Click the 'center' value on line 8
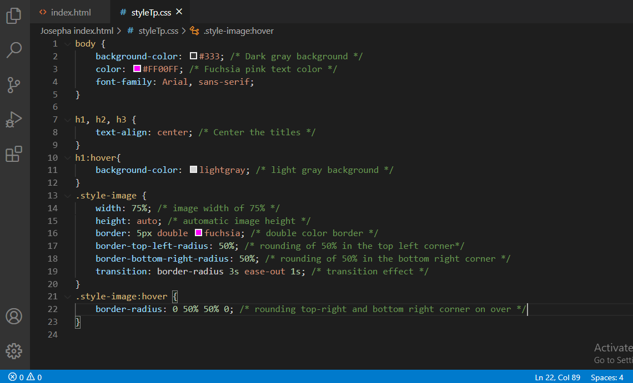 (172, 132)
